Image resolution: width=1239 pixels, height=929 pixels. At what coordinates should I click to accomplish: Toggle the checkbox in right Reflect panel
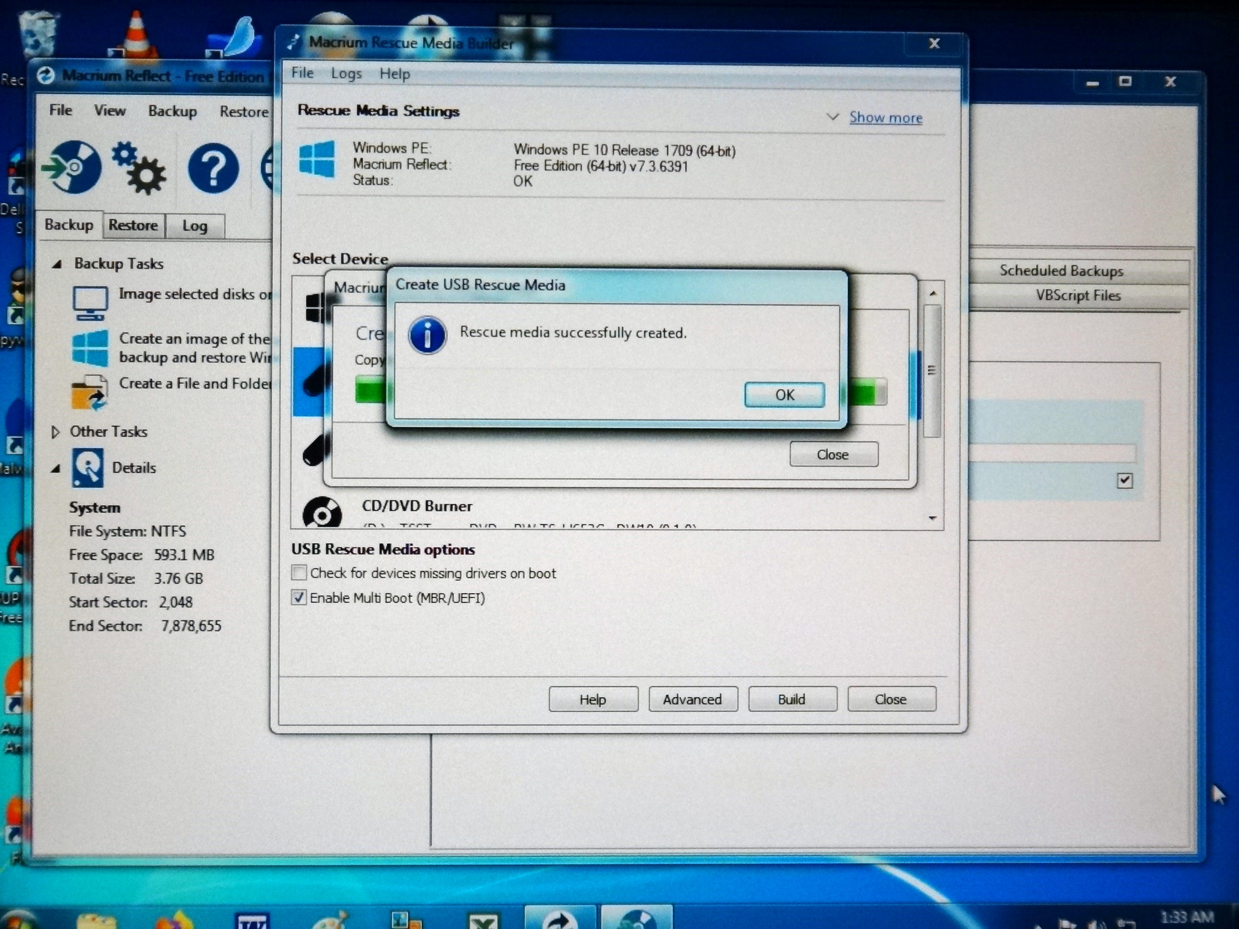[1125, 480]
